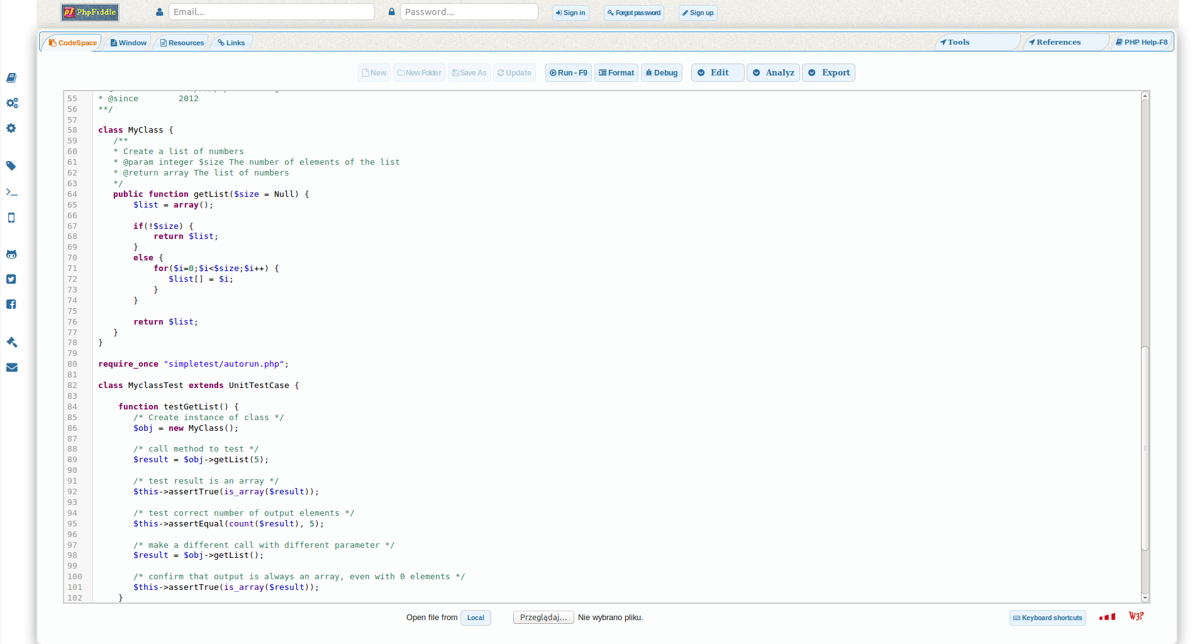Click the book icon in left sidebar
1202x644 pixels.
(x=11, y=78)
